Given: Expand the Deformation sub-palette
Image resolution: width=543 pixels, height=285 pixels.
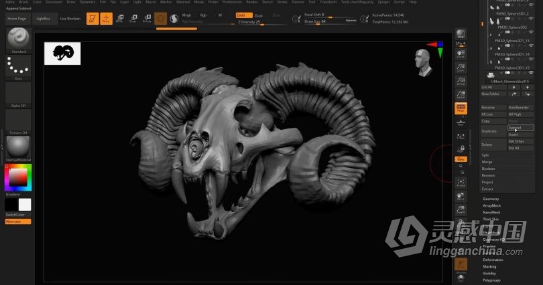Looking at the screenshot, I should 493,260.
